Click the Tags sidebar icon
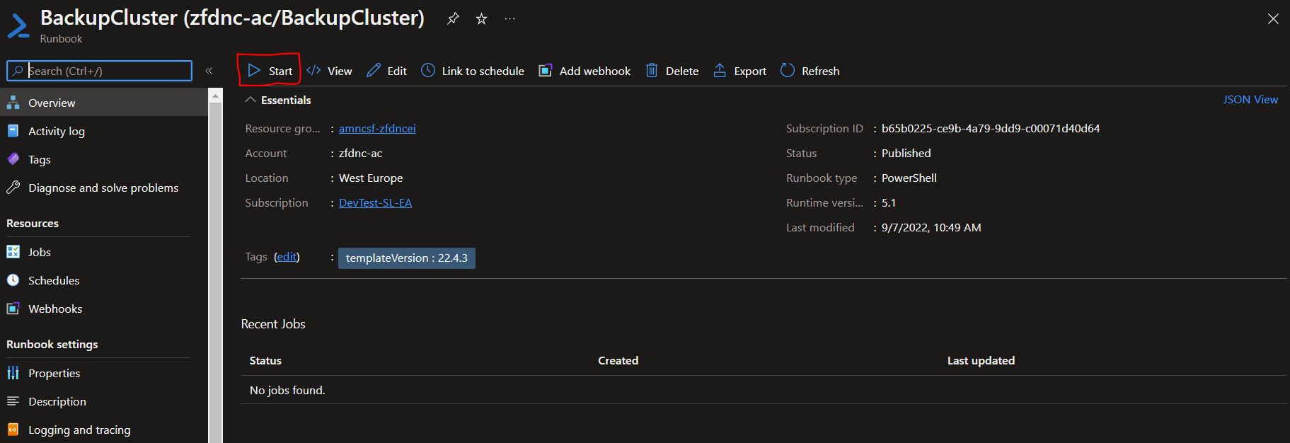The height and width of the screenshot is (443, 1290). (13, 159)
